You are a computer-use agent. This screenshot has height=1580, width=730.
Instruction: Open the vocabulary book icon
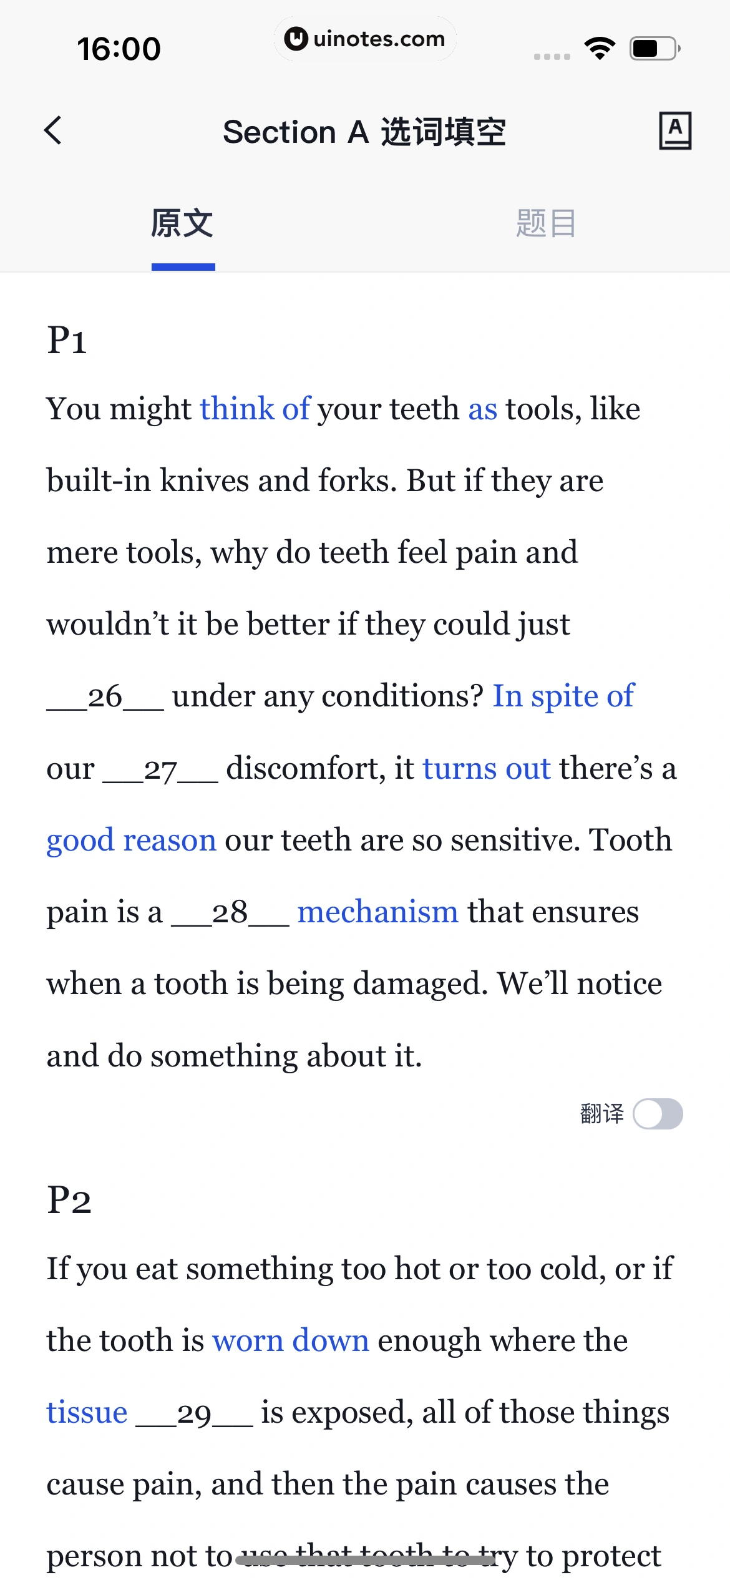coord(675,130)
